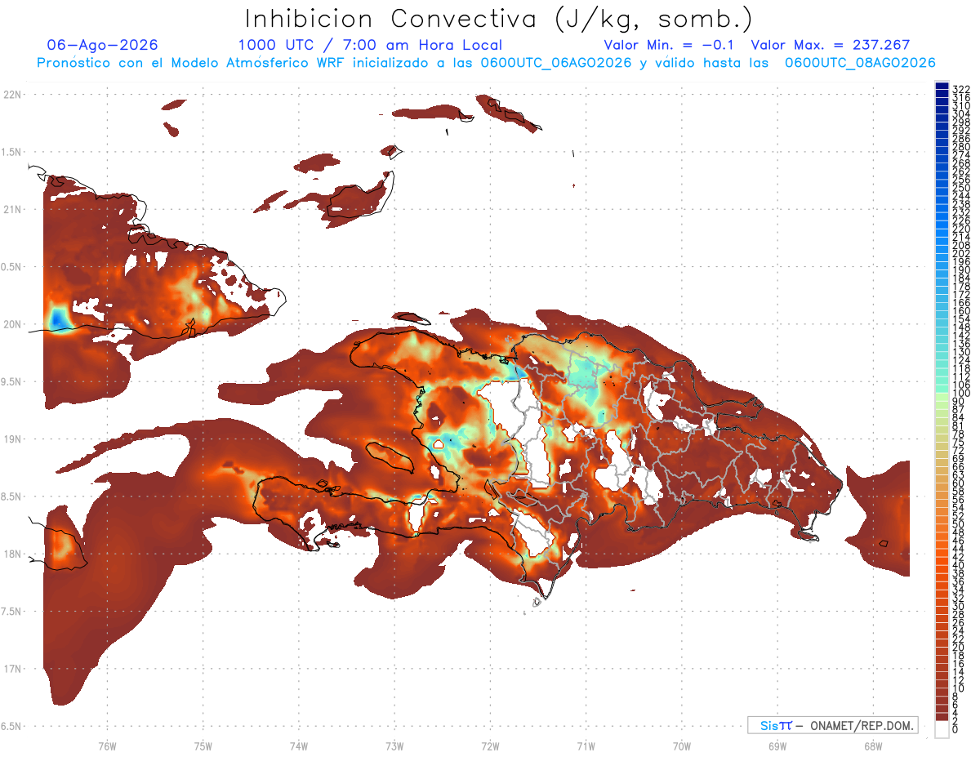Click the darkest blue legend swatch at 322
Image resolution: width=980 pixels, height=757 pixels.
pos(942,86)
